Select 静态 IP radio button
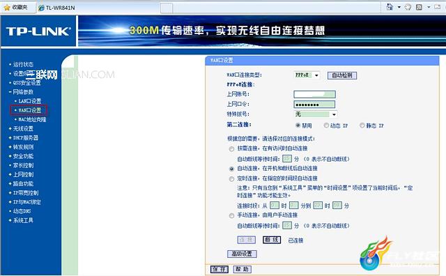Viewport: 446px width, 276px height. [362, 125]
